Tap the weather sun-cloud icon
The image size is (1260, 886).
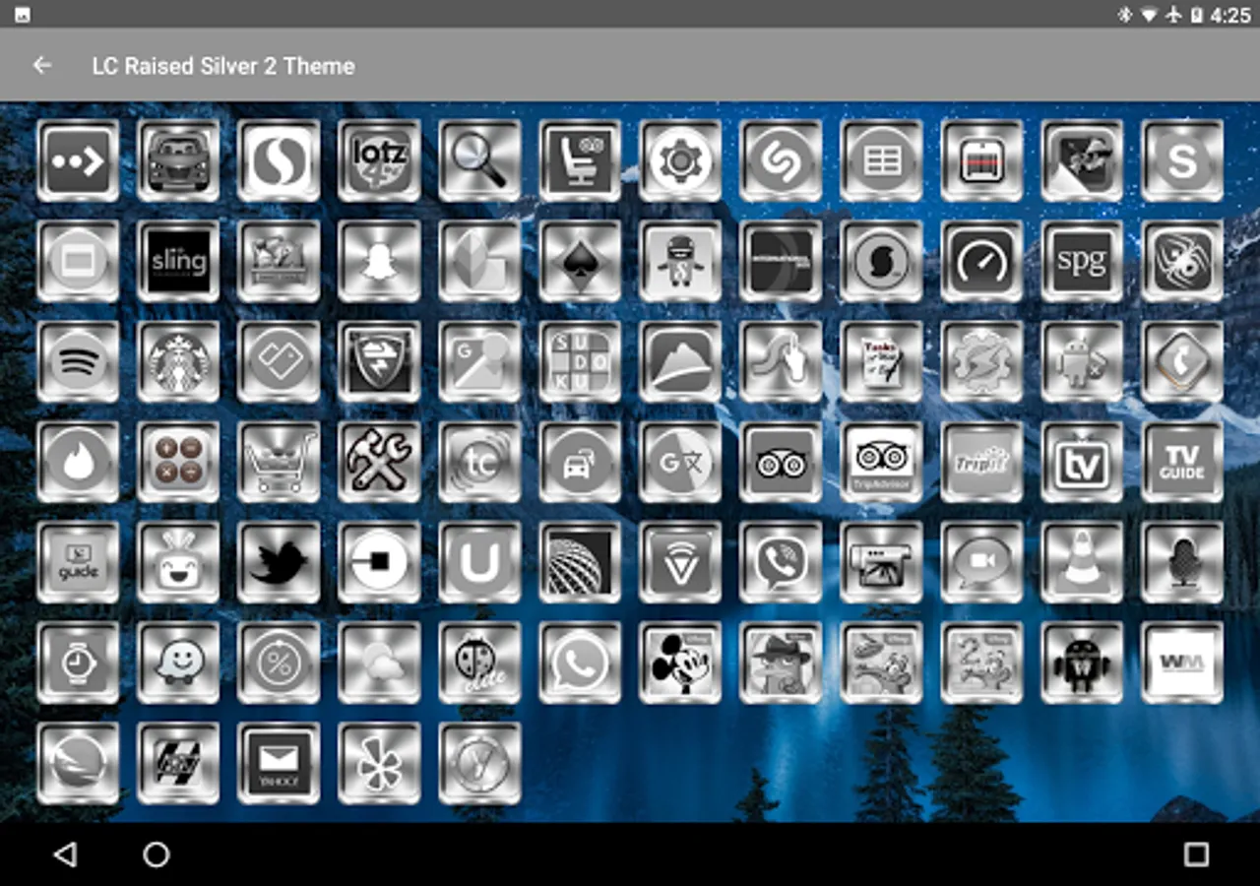(379, 663)
